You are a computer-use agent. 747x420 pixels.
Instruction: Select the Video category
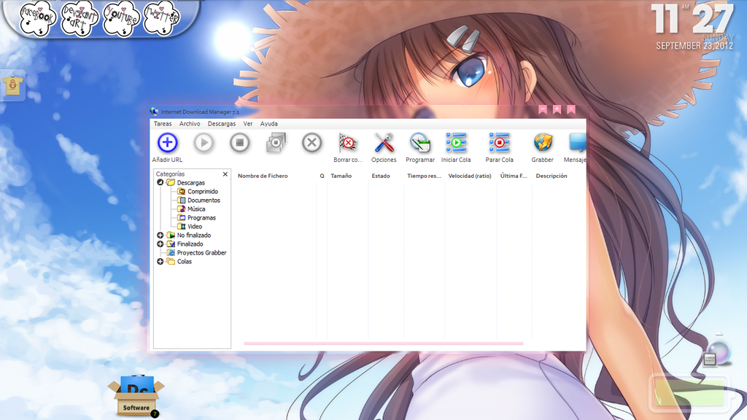click(x=194, y=227)
